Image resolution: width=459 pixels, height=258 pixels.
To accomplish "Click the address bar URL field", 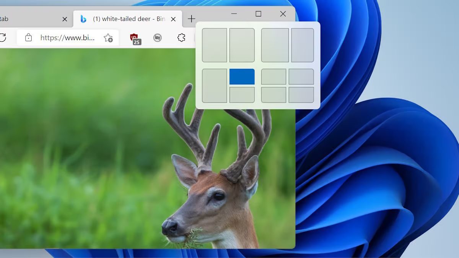I will [x=68, y=37].
